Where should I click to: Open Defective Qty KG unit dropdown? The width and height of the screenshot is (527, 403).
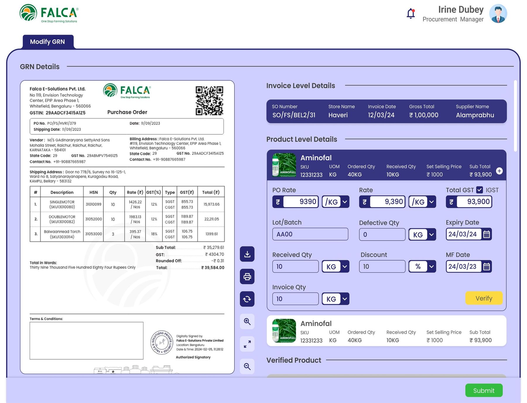pyautogui.click(x=422, y=234)
